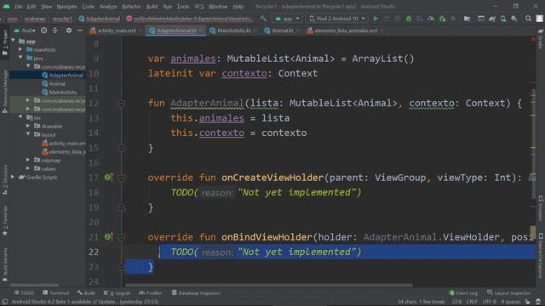The image size is (545, 306).
Task: Open Search Everywhere magnifier icon
Action: pos(528,19)
